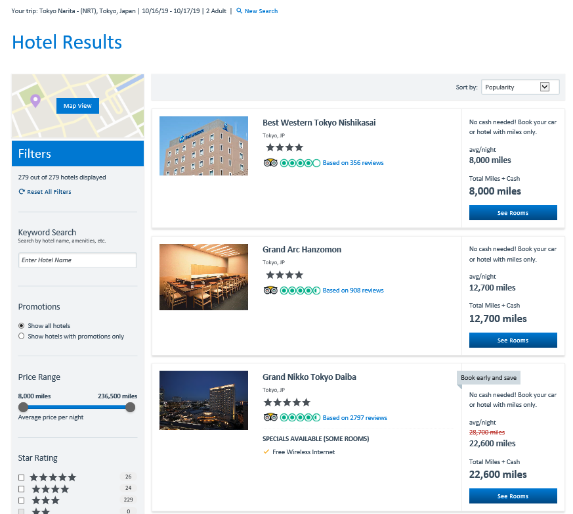Click the Reset All Filters refresh icon
The width and height of the screenshot is (573, 514).
(22, 191)
